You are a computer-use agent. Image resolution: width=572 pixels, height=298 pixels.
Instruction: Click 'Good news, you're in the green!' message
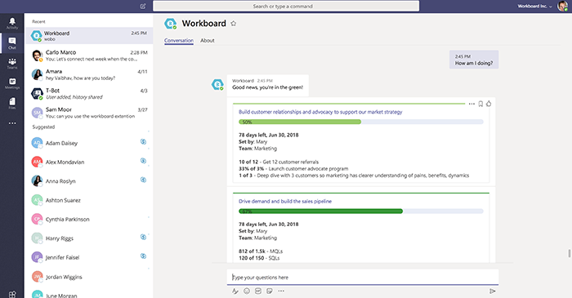pos(267,87)
